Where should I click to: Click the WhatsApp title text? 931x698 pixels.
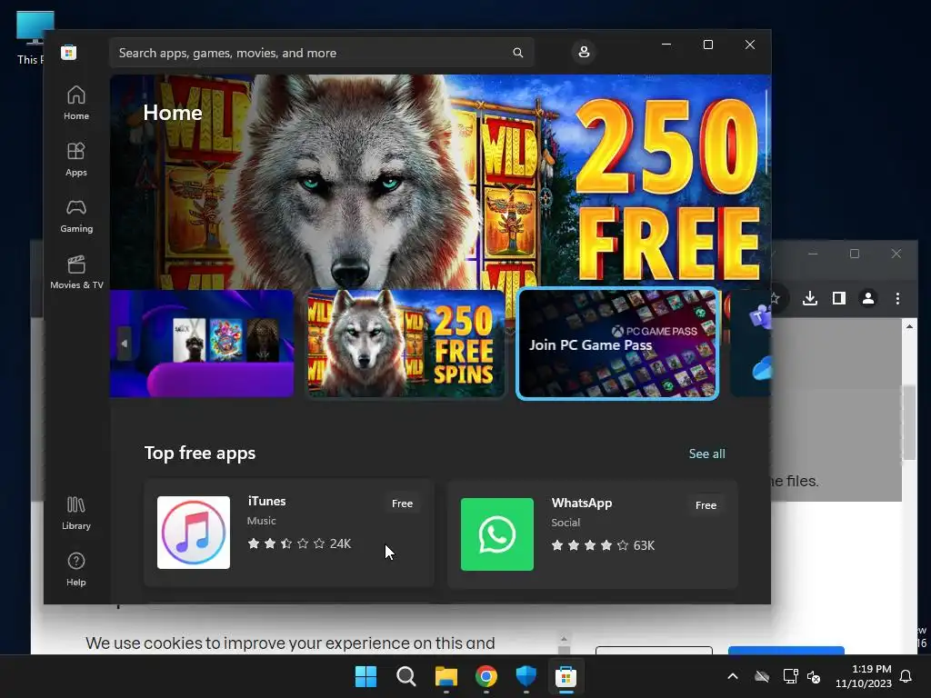tap(581, 503)
